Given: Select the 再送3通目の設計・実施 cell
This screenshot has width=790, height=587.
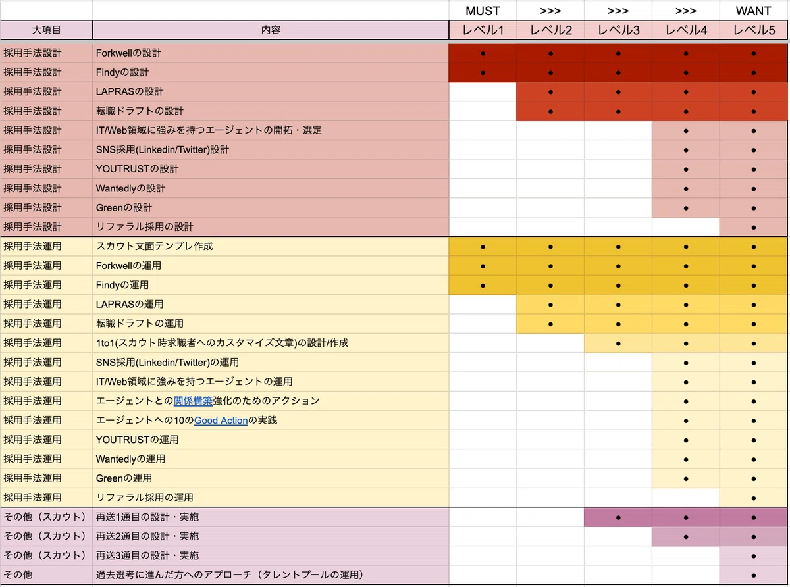Looking at the screenshot, I should click(x=271, y=555).
